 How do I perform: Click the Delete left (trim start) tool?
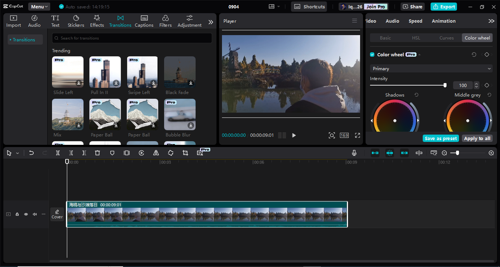pos(71,153)
